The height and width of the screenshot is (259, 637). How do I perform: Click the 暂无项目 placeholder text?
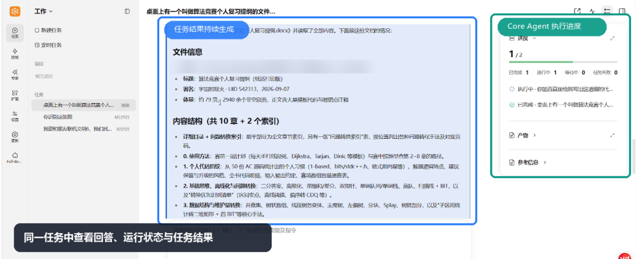(44, 76)
